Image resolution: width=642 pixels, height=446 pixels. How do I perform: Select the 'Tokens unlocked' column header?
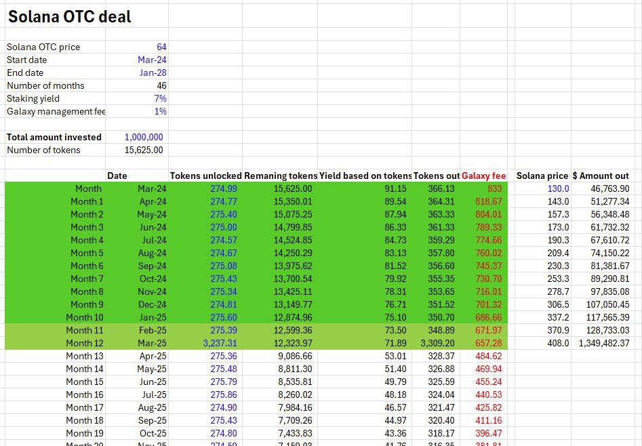[205, 176]
